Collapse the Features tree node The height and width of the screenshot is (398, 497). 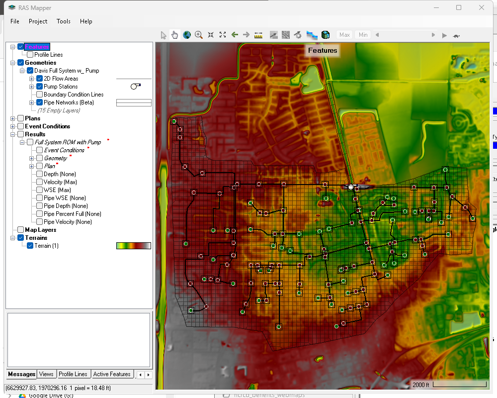pyautogui.click(x=13, y=47)
